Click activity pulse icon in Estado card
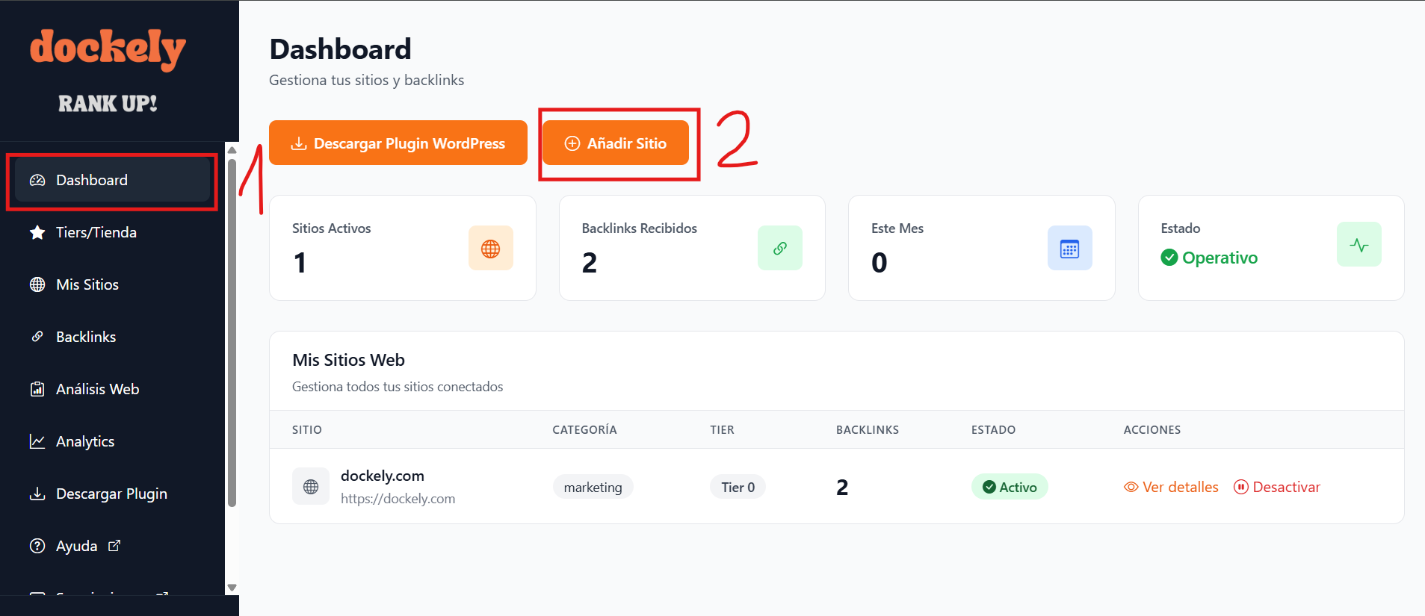The height and width of the screenshot is (616, 1425). point(1358,245)
